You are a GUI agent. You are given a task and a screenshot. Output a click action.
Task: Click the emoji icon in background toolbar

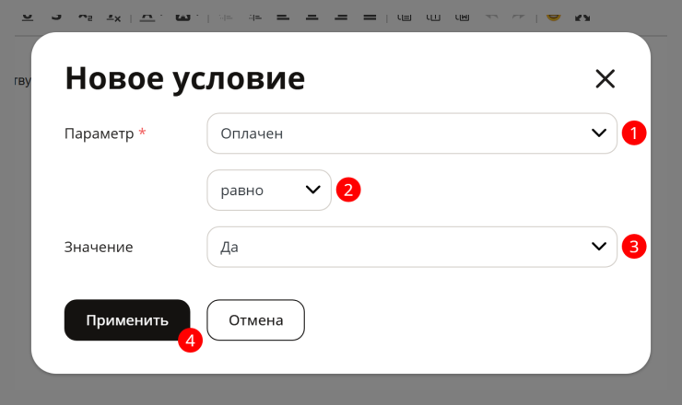[553, 17]
